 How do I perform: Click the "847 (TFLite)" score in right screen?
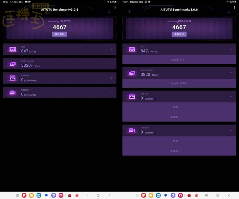[x=149, y=51]
